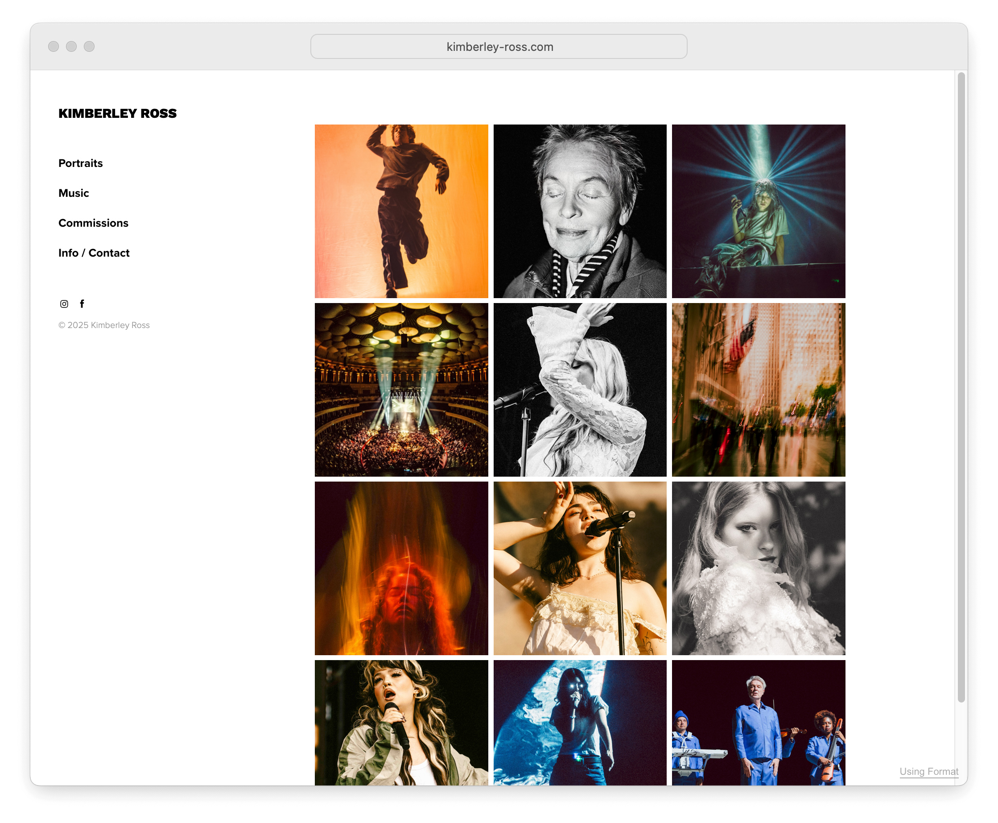Open the Facebook icon link
The width and height of the screenshot is (998, 823).
(x=82, y=304)
